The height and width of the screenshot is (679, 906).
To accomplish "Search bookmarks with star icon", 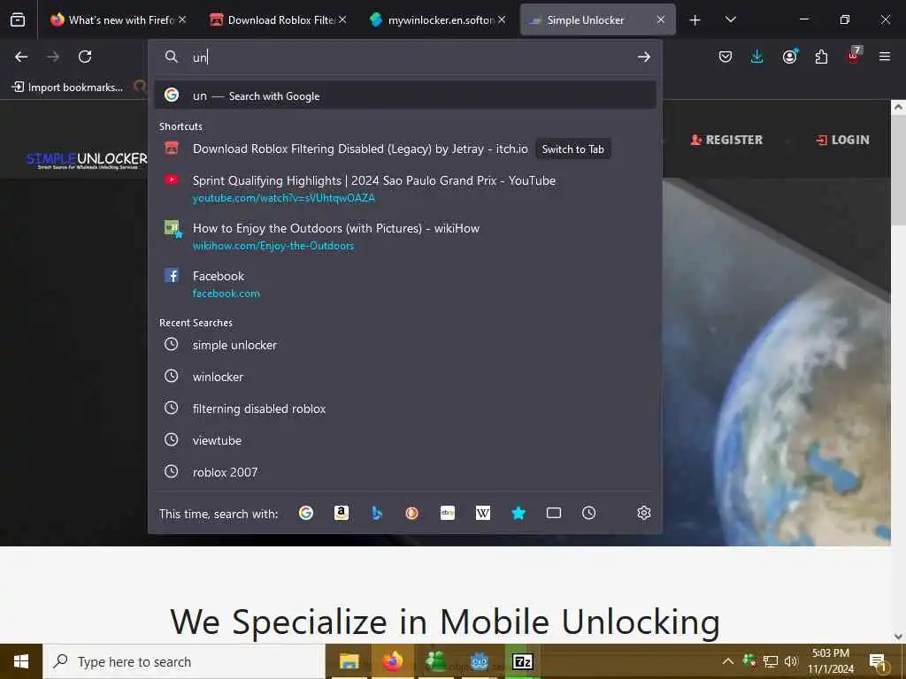I will (x=518, y=513).
